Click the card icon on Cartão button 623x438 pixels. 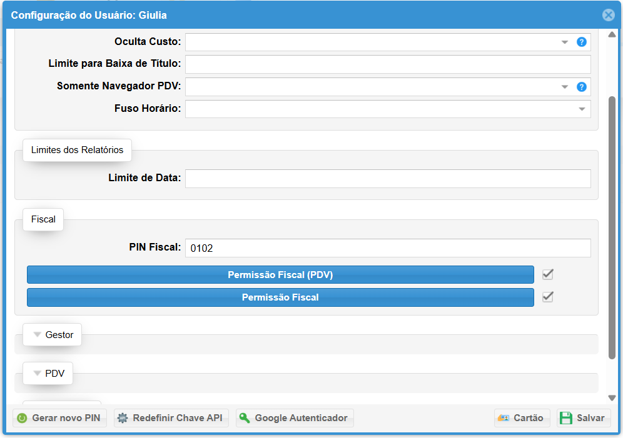pos(503,418)
